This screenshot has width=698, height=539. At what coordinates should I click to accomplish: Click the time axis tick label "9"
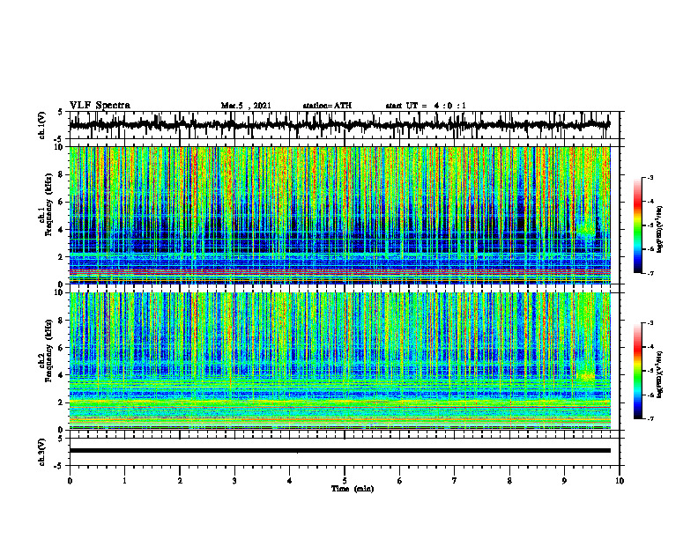564,481
